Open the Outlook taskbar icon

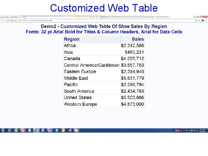(x=63, y=130)
